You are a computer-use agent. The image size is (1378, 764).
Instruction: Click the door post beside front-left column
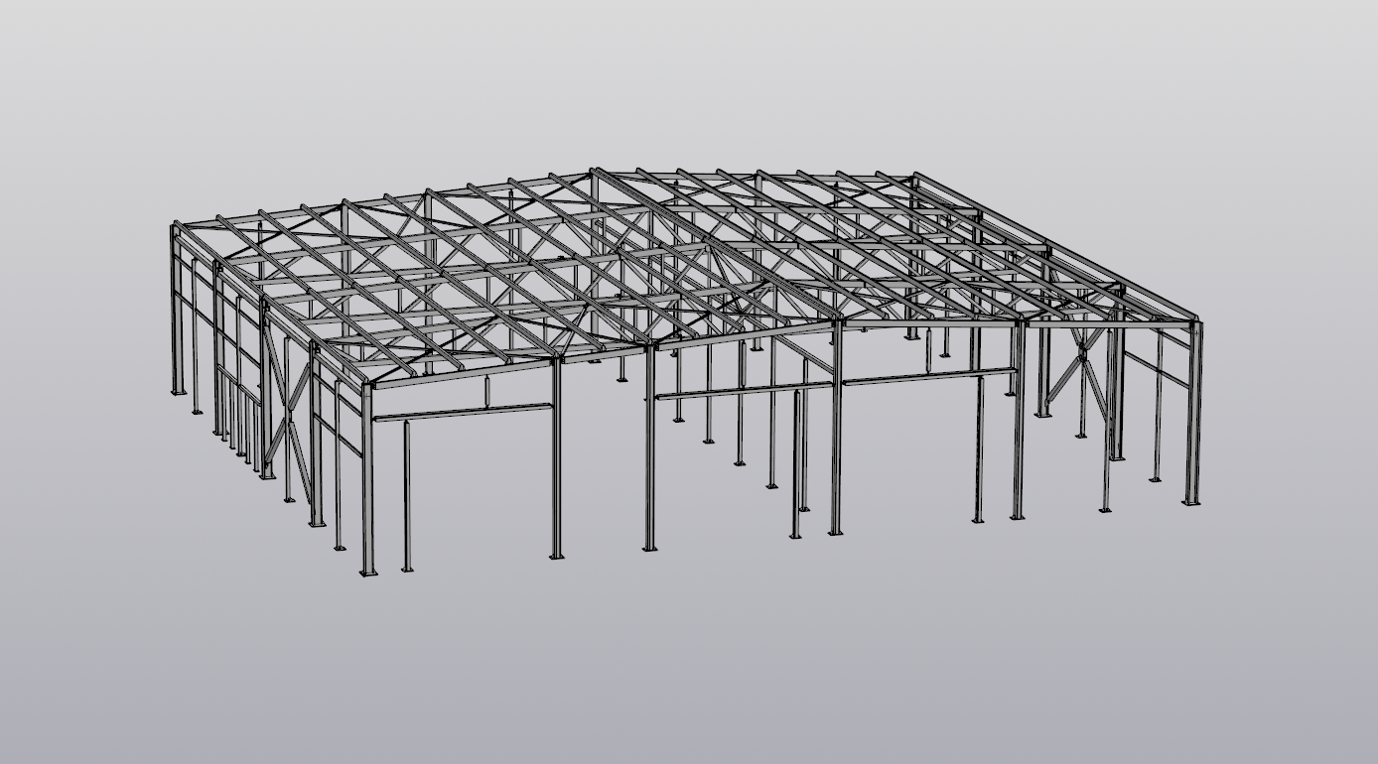407,496
